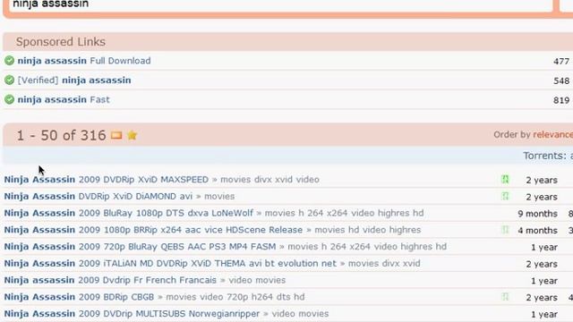Click the 819 count in Fast row
Viewport: 573px width, 322px height.
[x=561, y=100]
